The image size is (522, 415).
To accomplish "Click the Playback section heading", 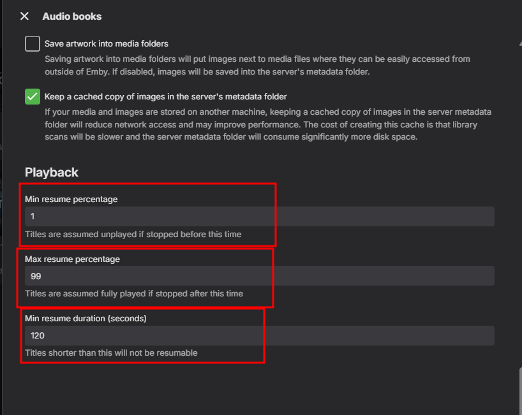I will (x=52, y=172).
